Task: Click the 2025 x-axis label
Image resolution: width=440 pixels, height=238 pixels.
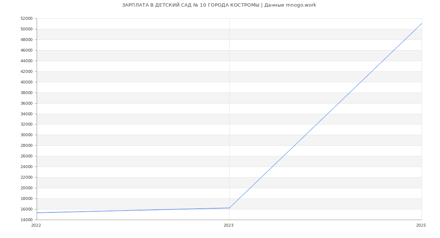Action: point(421,226)
